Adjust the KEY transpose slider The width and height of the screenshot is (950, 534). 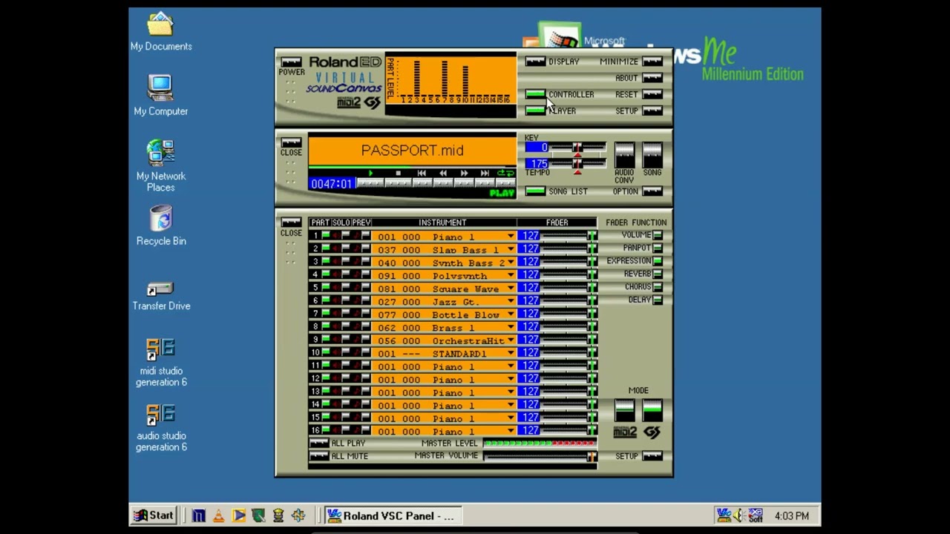[x=578, y=148]
